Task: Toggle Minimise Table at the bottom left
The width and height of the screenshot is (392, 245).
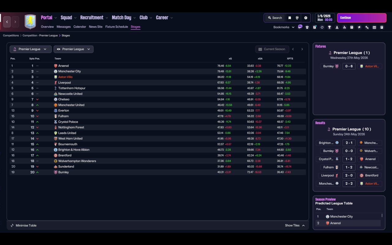Action: (24, 225)
